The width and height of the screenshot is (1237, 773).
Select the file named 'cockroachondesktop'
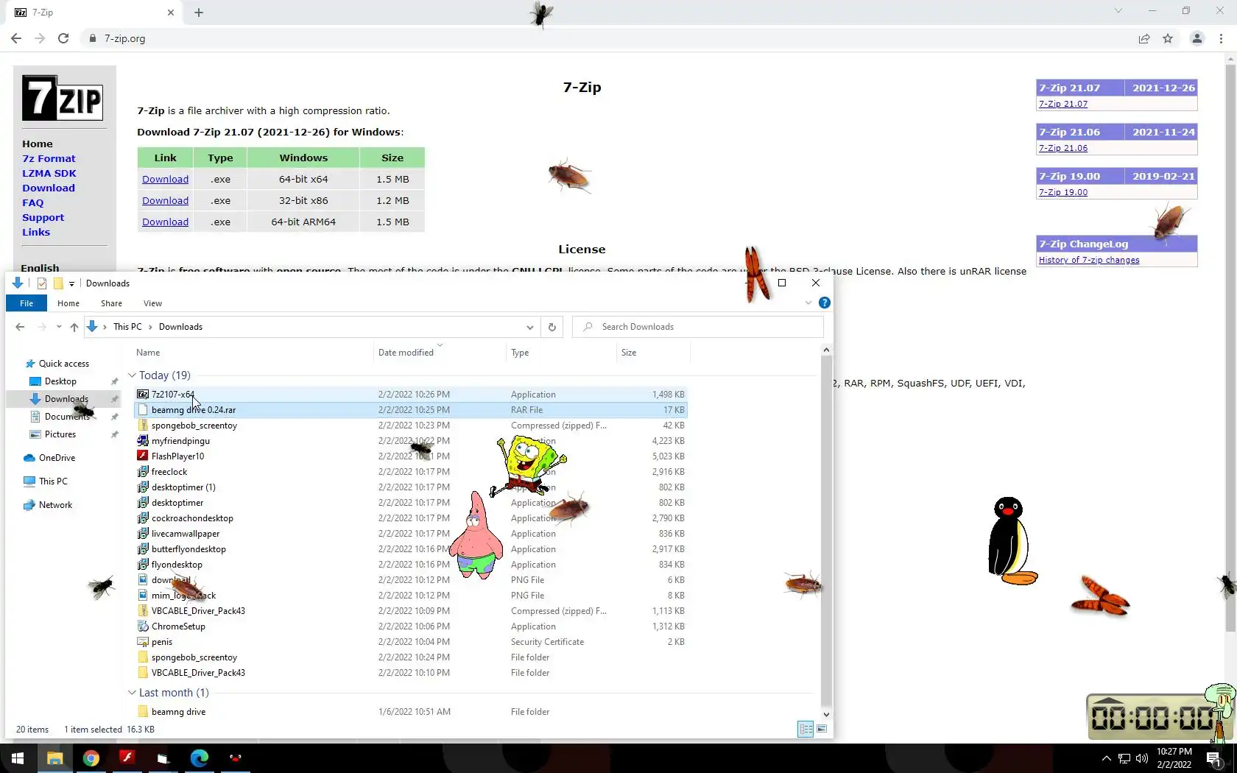point(192,518)
